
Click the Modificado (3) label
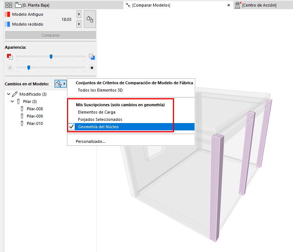click(x=33, y=94)
